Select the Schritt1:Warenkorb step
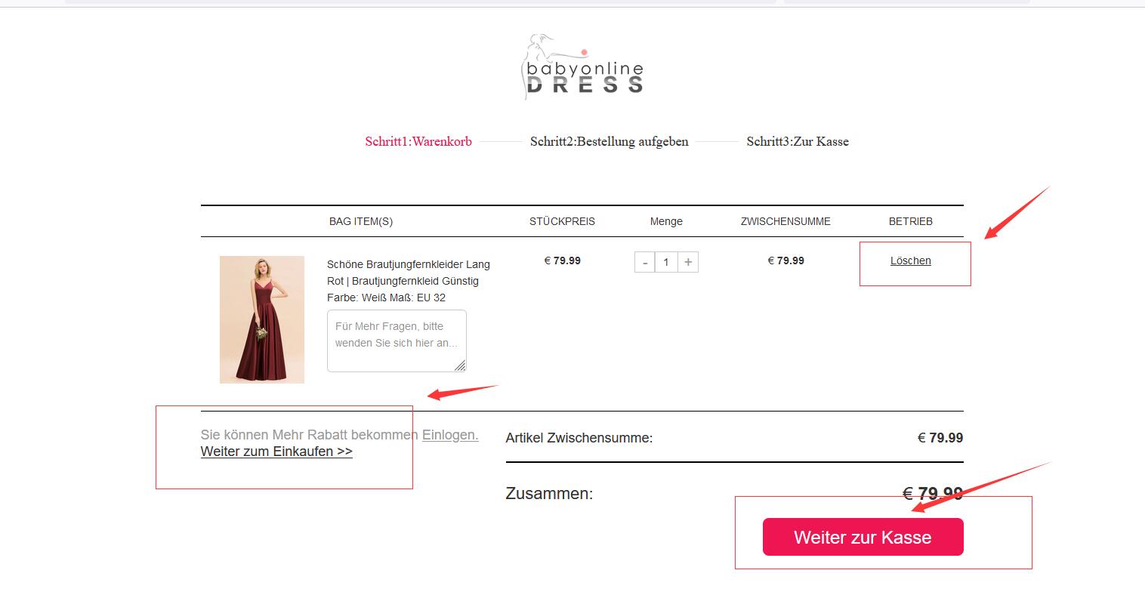 coord(418,141)
